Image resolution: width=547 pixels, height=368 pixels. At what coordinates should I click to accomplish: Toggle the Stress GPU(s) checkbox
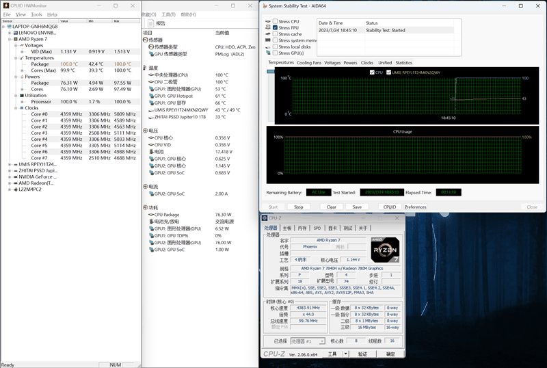(x=275, y=53)
